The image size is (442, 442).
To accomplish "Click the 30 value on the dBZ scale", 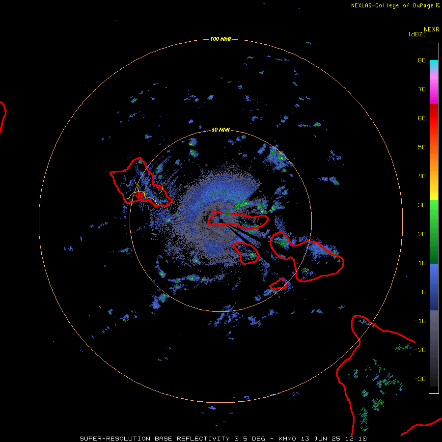I will [422, 205].
